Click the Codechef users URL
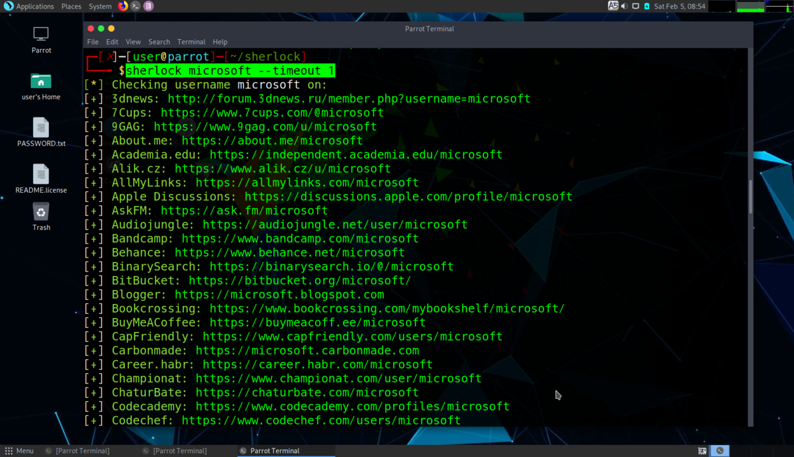Screen dimensions: 794x457 321,420
